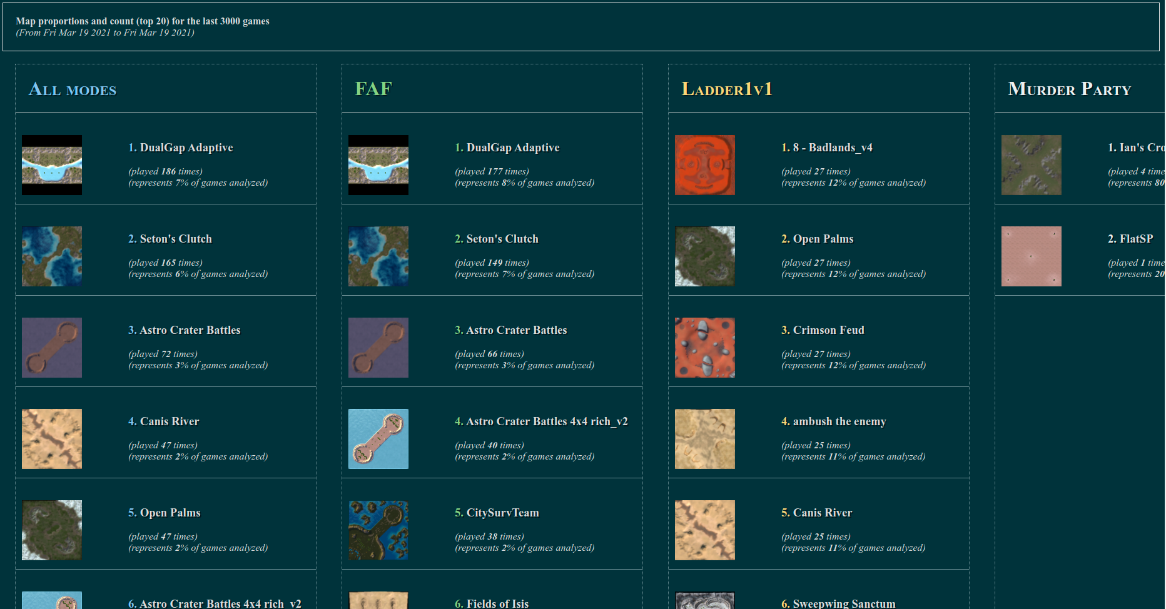Click Seton's Clutch thumbnail in FAF column
The image size is (1166, 609).
pyautogui.click(x=378, y=256)
